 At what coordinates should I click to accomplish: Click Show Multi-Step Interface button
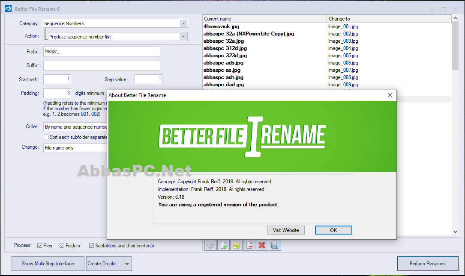[x=48, y=264]
